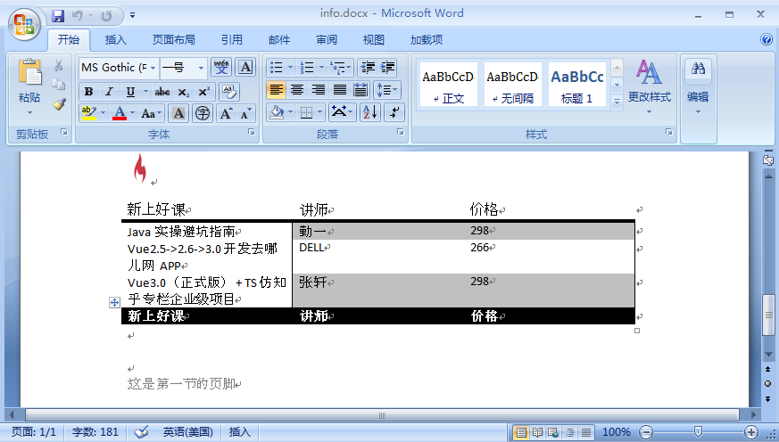Increase paragraph indent

[387, 67]
